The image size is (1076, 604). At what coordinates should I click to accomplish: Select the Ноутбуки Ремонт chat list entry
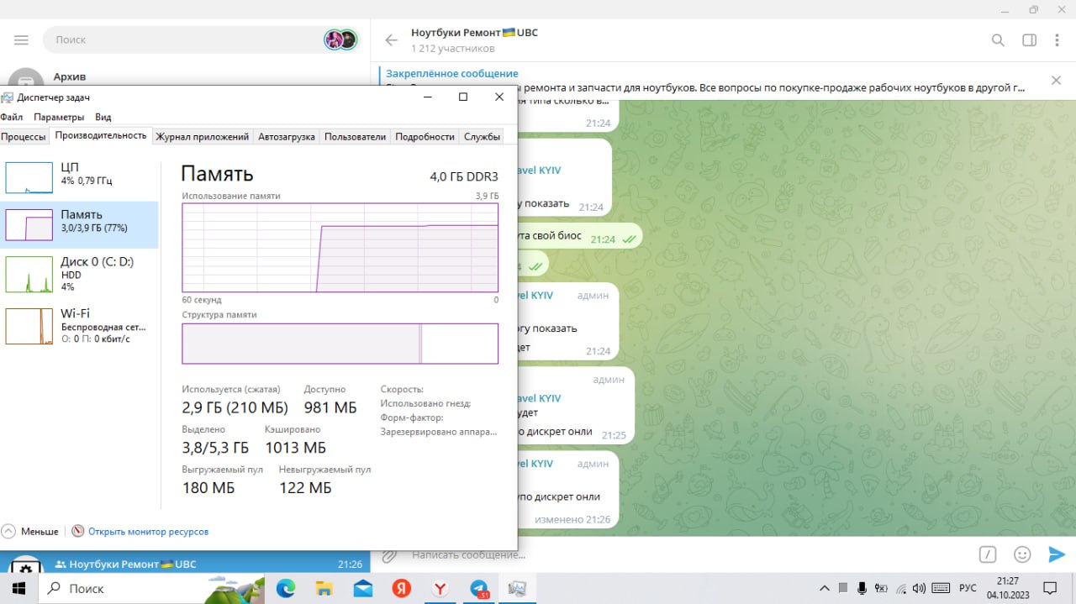point(185,565)
